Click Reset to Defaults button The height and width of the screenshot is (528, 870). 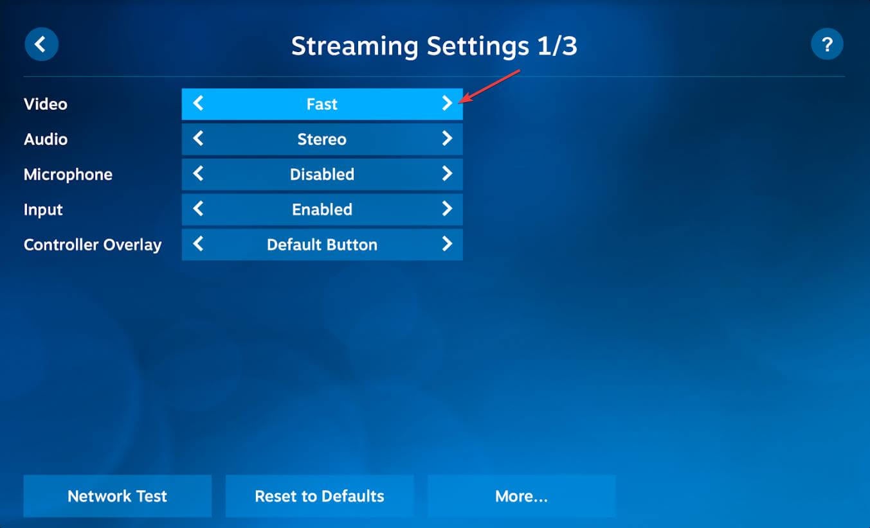pos(320,496)
